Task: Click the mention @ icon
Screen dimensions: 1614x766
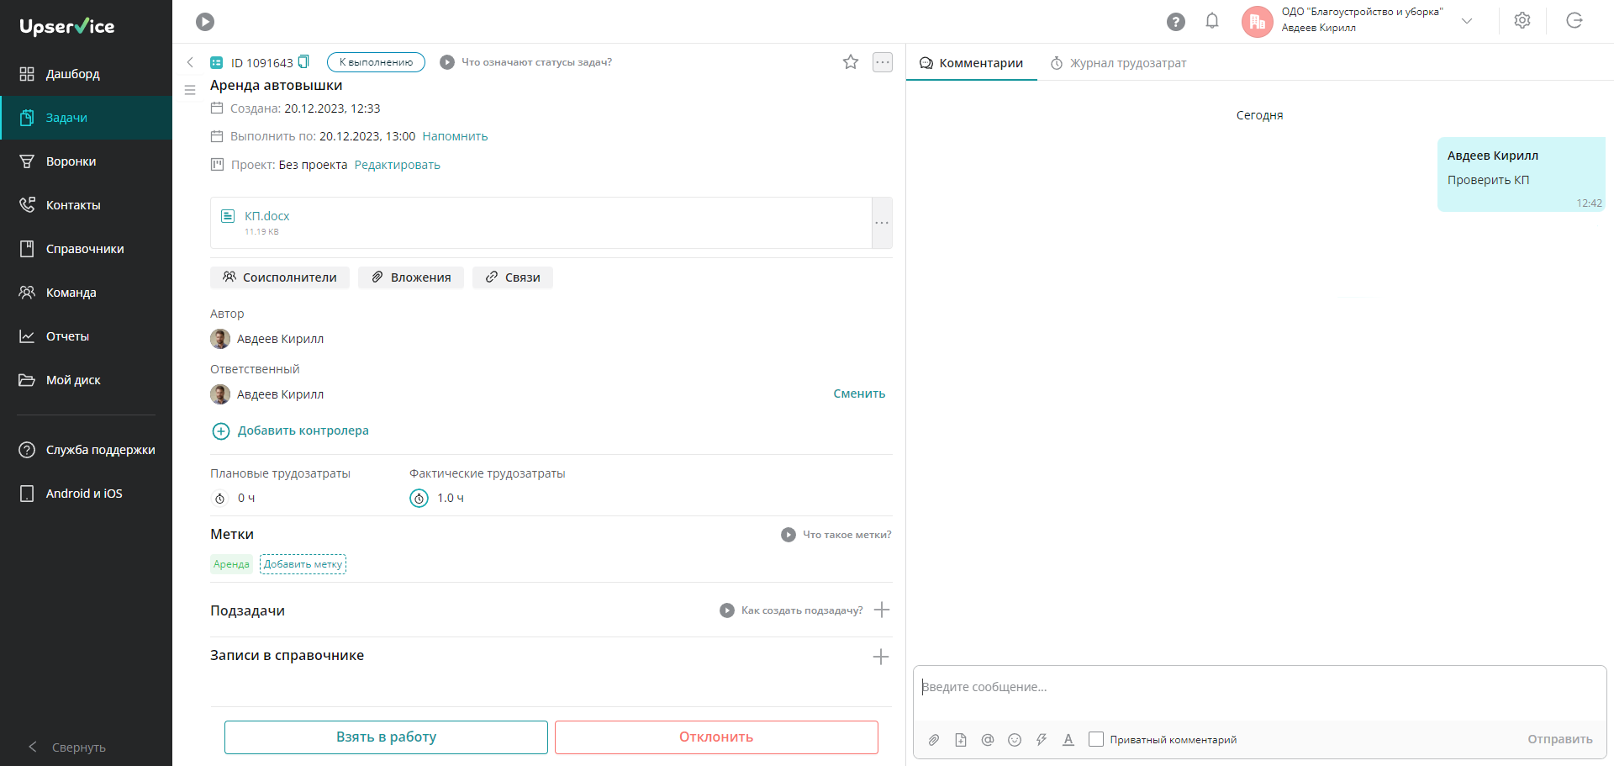Action: click(x=988, y=740)
